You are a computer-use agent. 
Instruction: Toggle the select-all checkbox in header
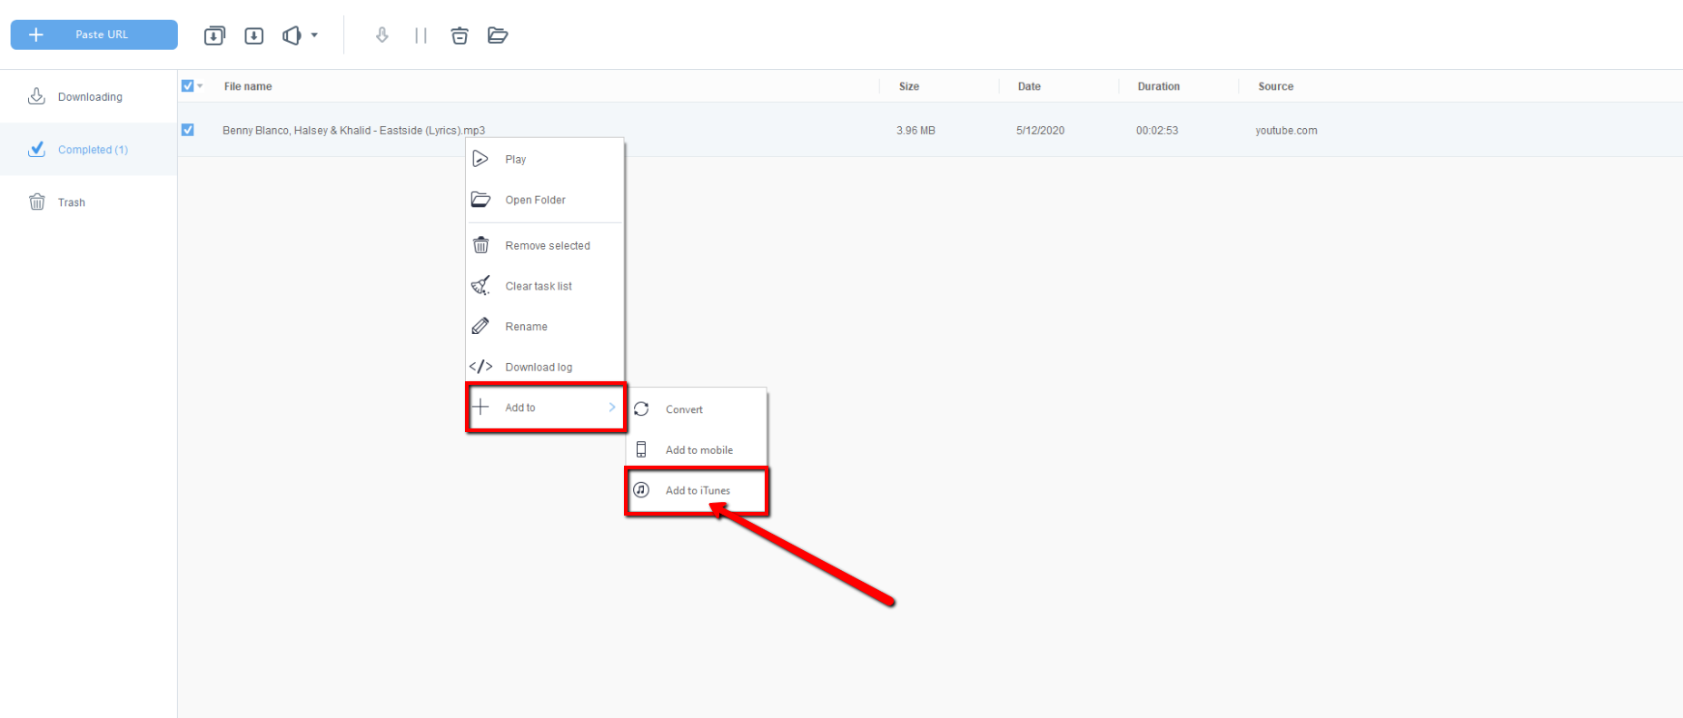[x=187, y=86]
